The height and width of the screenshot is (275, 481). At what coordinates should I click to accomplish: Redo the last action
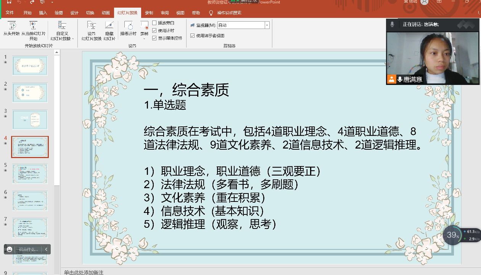pyautogui.click(x=32, y=2)
